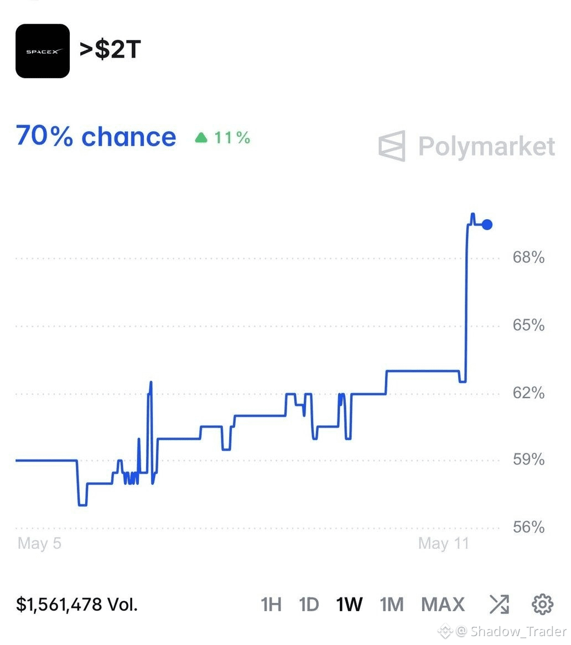Click the SpaceX logo thumbnail

coord(43,51)
